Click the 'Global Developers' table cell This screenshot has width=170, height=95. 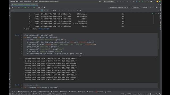(x=80, y=24)
